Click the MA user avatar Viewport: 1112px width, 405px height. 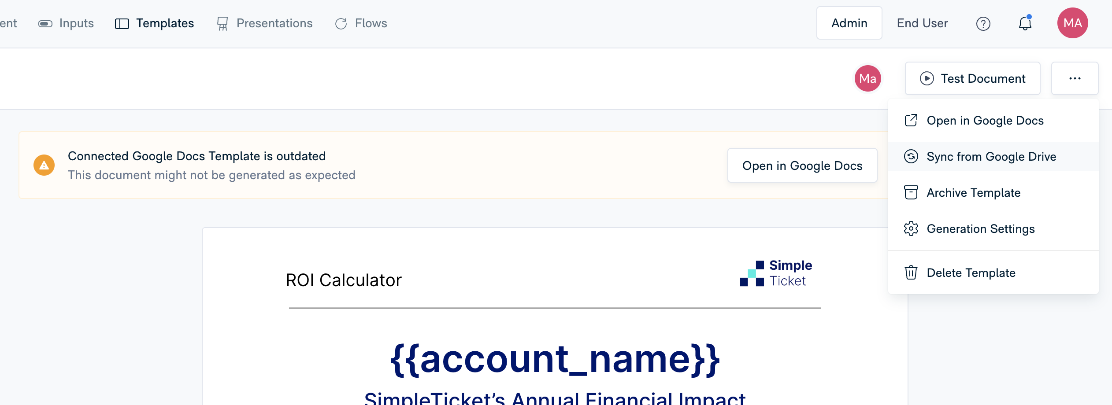click(1072, 23)
